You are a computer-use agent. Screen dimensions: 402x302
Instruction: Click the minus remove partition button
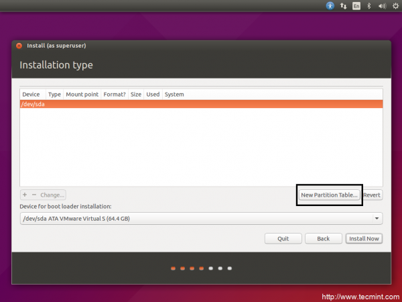coord(34,195)
